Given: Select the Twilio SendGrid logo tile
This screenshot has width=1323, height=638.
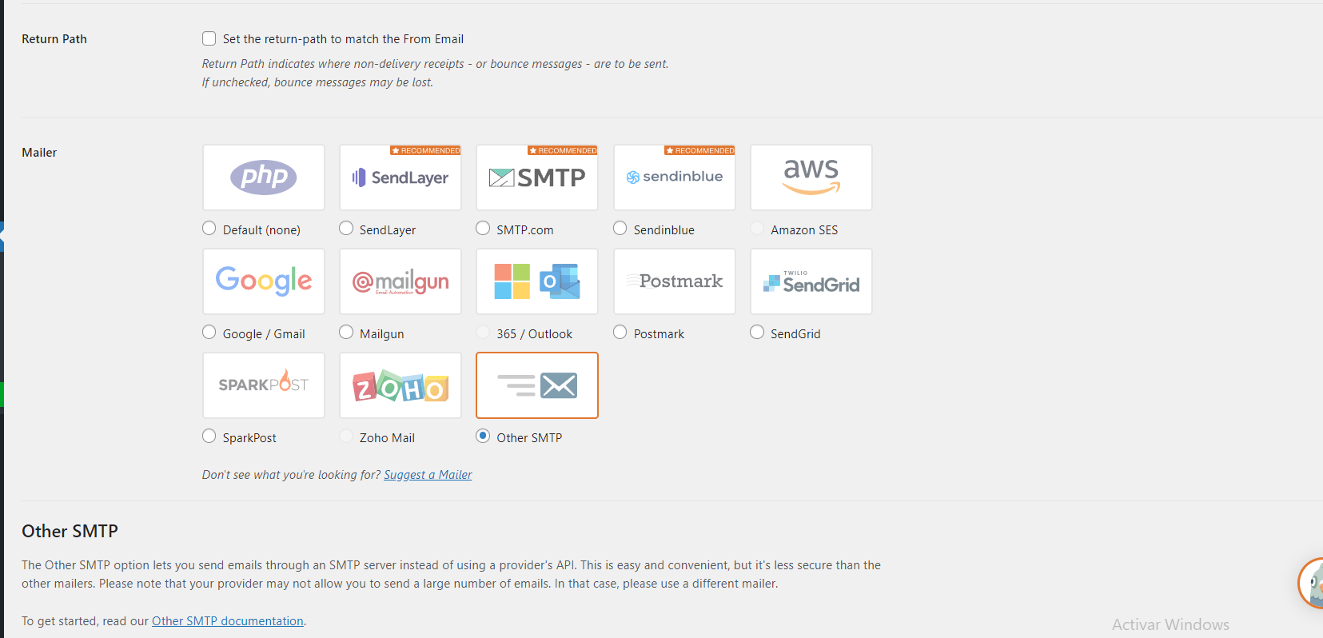Looking at the screenshot, I should tap(811, 281).
